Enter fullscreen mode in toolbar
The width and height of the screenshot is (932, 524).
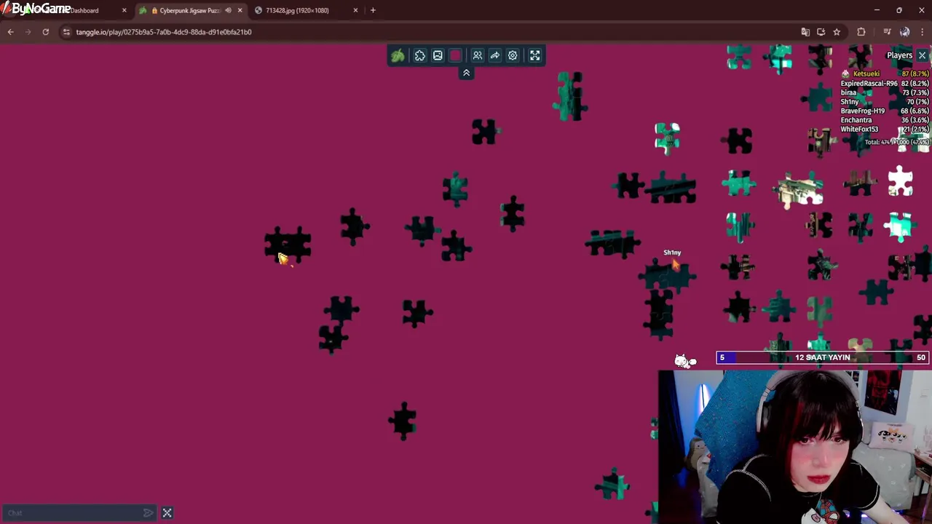click(535, 55)
